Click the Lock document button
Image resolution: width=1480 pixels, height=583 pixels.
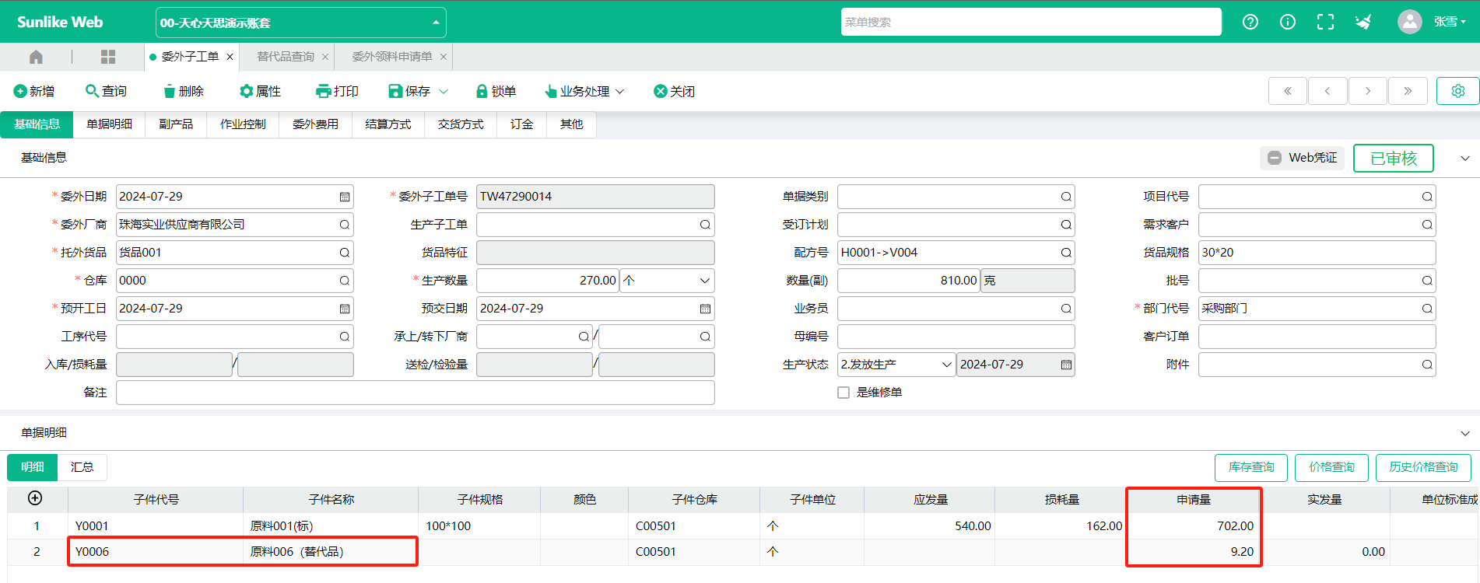[496, 91]
